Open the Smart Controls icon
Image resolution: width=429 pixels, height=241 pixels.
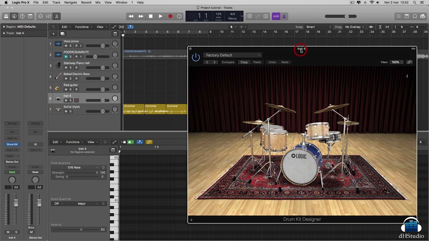(41, 16)
